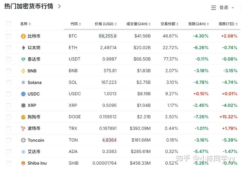Check the checkbox next to Shiba Inu
This screenshot has width=241, height=169.
8,163
